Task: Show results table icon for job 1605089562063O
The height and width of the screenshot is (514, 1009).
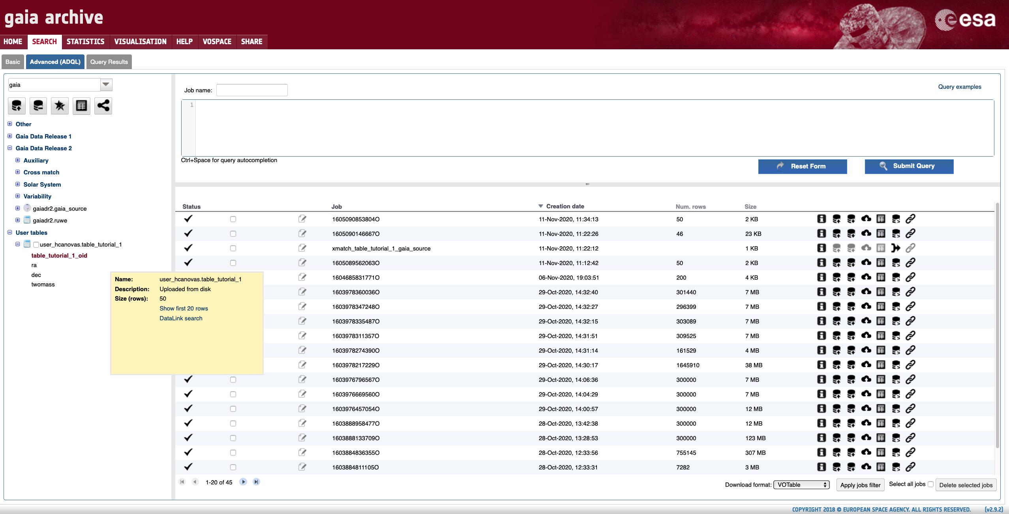Action: coord(881,263)
